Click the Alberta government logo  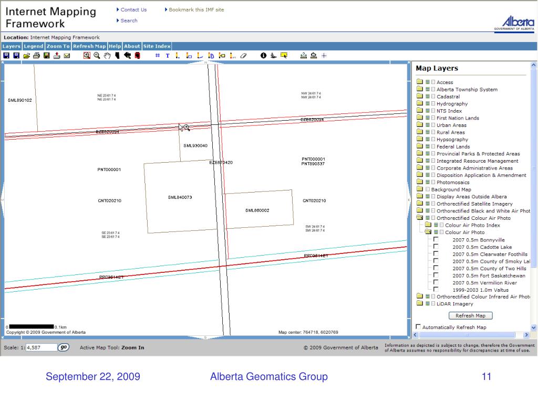coord(514,23)
